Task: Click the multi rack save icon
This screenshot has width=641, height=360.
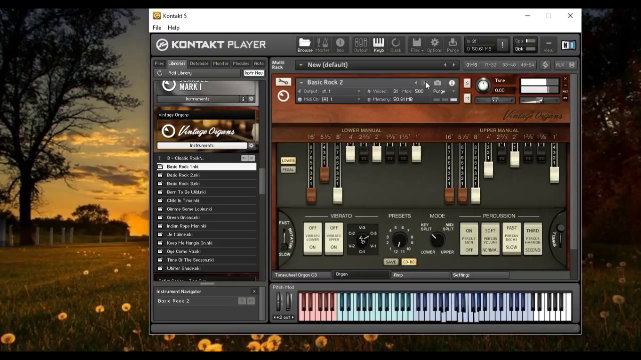Action: click(x=572, y=65)
